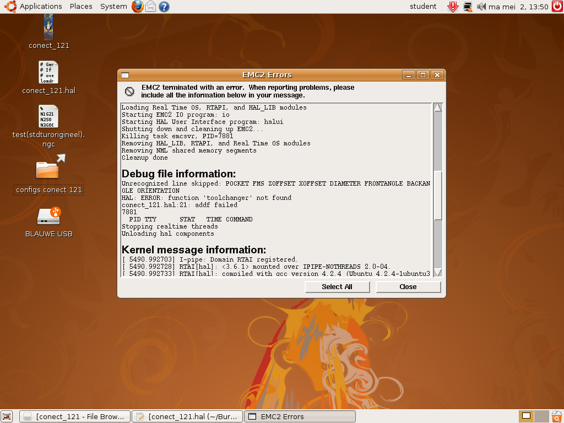Click the error stop icon in dialog
Screen dimensions: 564x423
click(129, 91)
